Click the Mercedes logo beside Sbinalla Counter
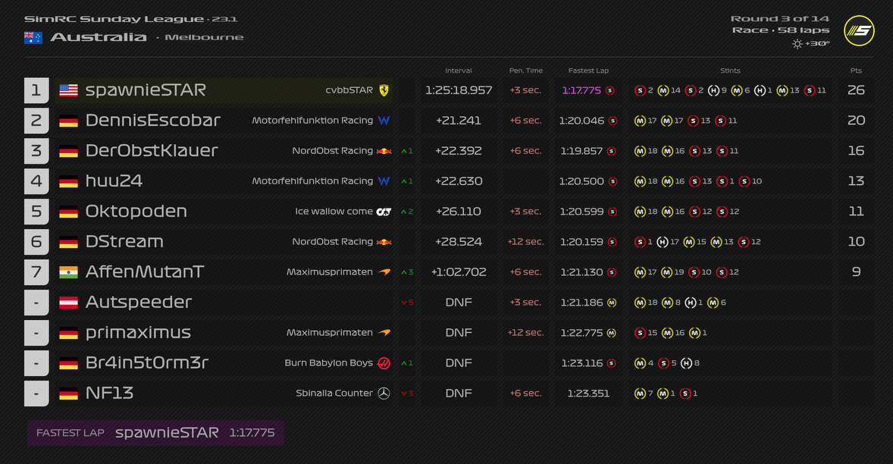Image resolution: width=893 pixels, height=464 pixels. pos(384,393)
